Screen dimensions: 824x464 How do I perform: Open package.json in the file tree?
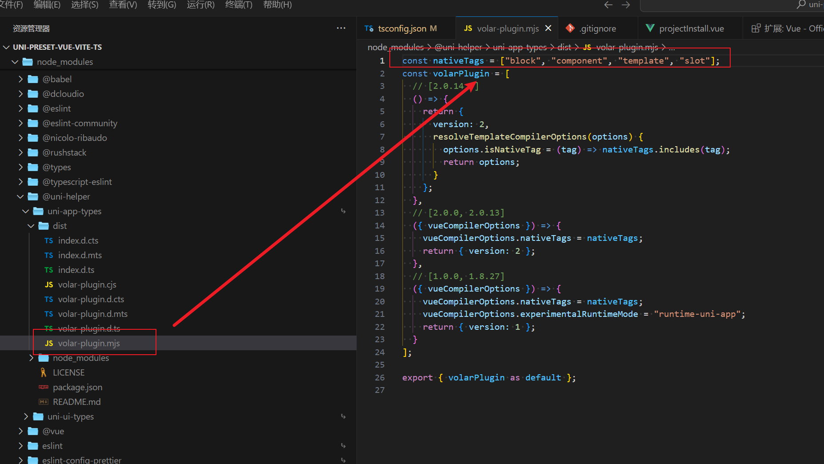[77, 387]
